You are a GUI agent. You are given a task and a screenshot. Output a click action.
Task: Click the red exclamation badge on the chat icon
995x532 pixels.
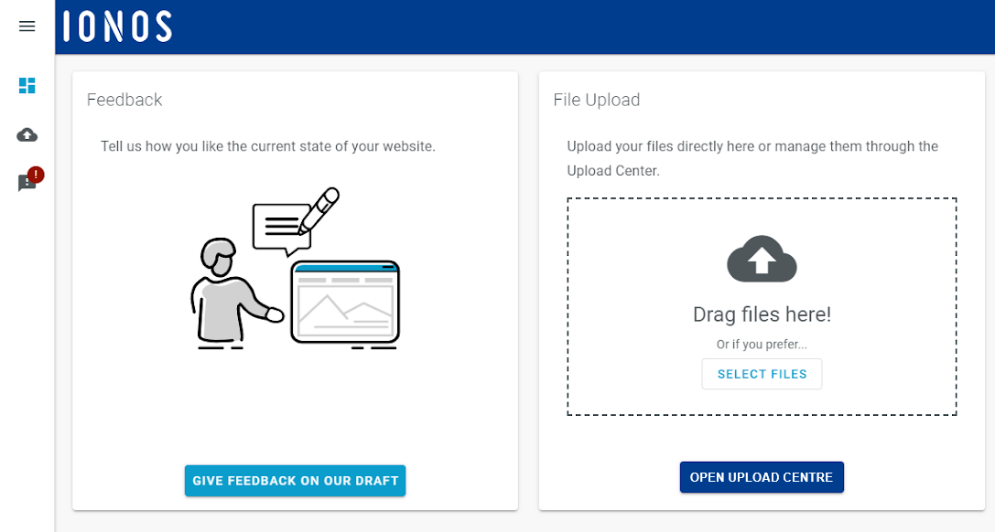click(x=35, y=173)
